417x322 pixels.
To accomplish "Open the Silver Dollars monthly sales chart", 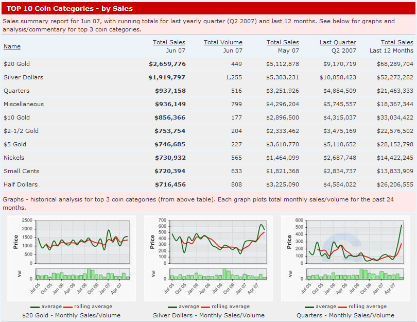I will [208, 259].
